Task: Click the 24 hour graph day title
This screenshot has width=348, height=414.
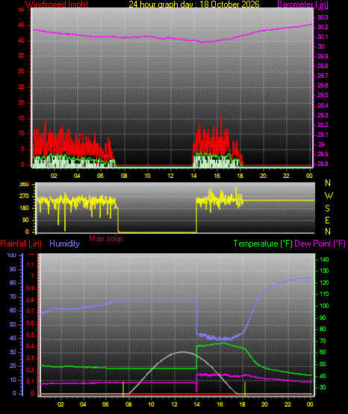Action: point(194,4)
